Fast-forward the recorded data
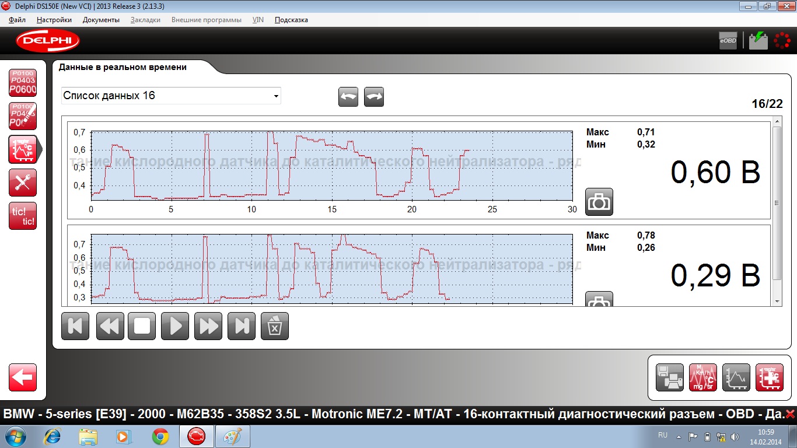This screenshot has width=797, height=448. coord(208,325)
